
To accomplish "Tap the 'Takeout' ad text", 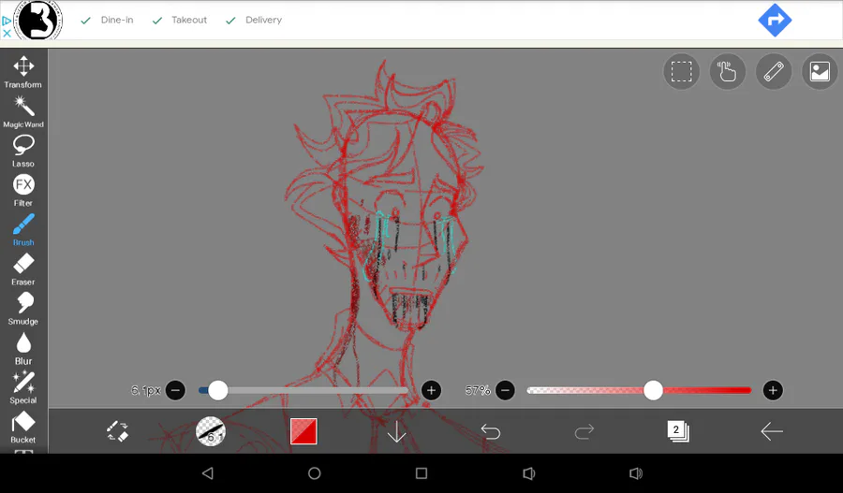I will tap(189, 20).
